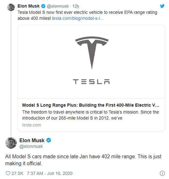Open the tweet info icon
The height and width of the screenshot is (179, 169).
(162, 173)
